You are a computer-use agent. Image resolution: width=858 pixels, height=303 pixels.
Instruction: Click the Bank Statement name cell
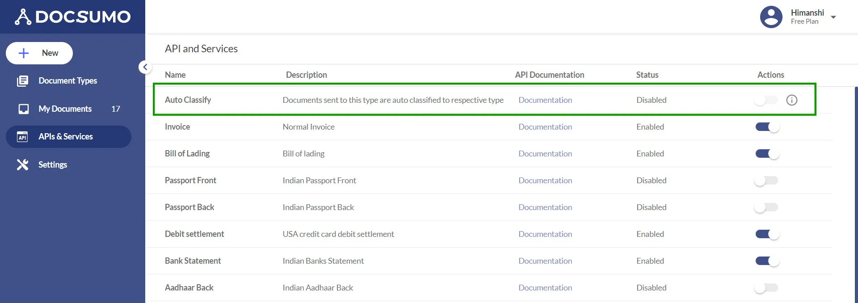pyautogui.click(x=193, y=261)
